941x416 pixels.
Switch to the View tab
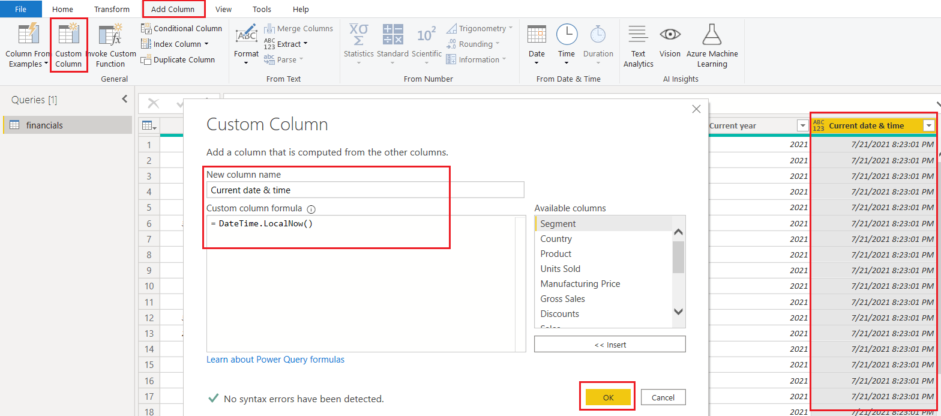(224, 9)
